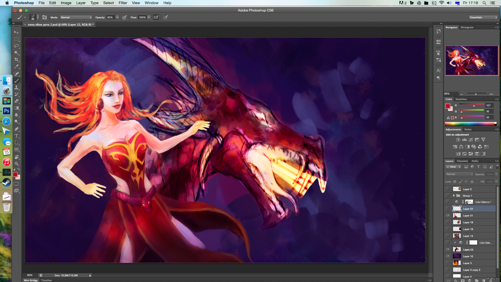Select the Eraser tool

17,101
